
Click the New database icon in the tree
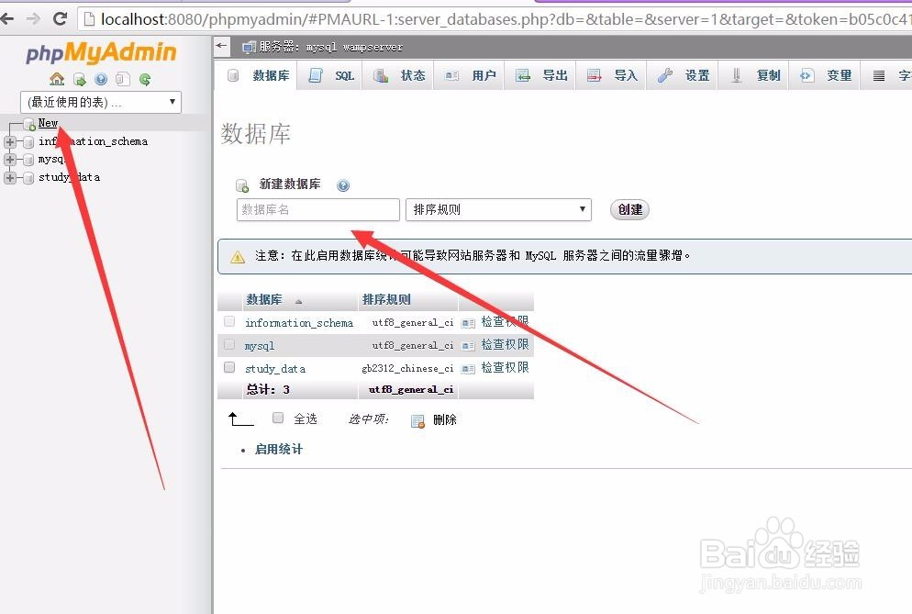pos(29,123)
